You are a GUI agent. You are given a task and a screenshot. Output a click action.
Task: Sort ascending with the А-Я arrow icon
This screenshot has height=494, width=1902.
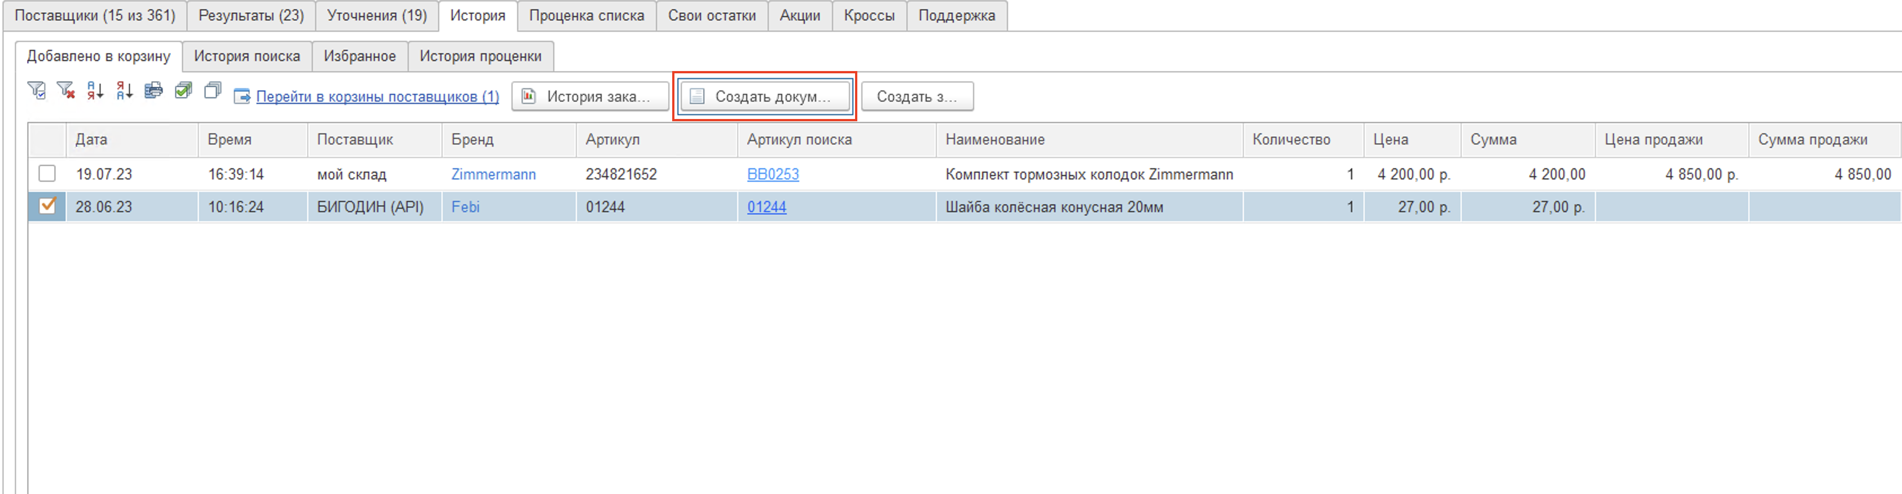click(x=95, y=91)
